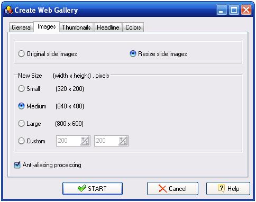The height and width of the screenshot is (202, 256).
Task: Open Help for this dialog
Action: point(228,189)
